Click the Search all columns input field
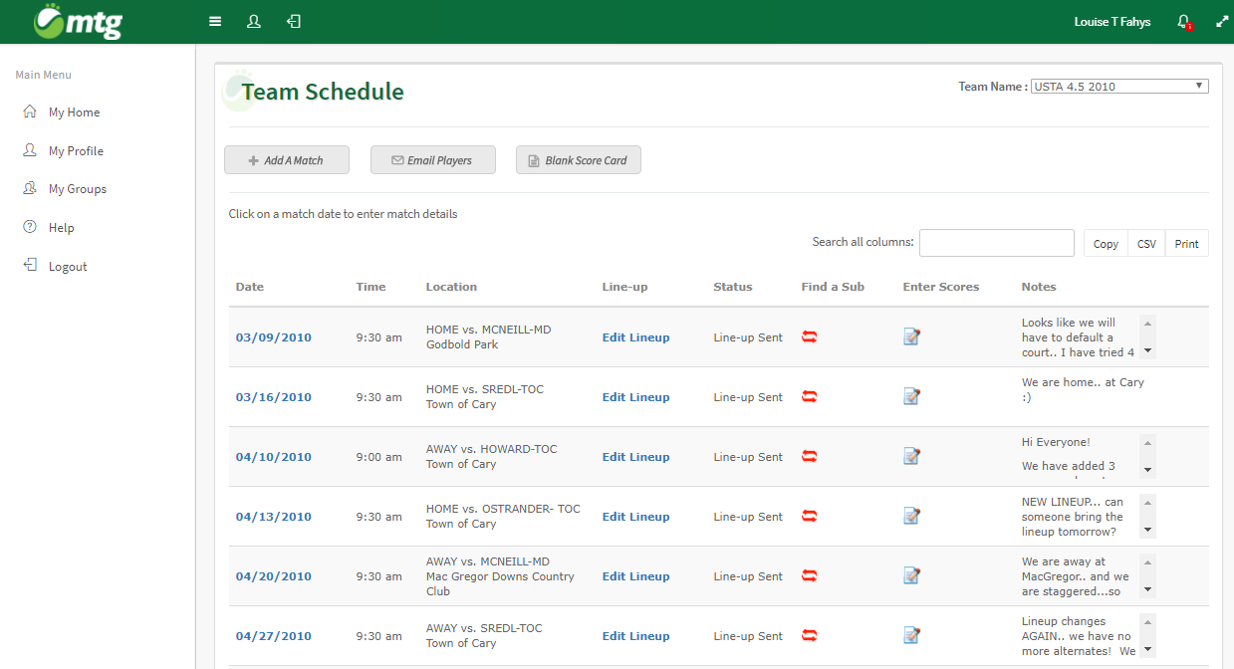1234x669 pixels. tap(996, 243)
